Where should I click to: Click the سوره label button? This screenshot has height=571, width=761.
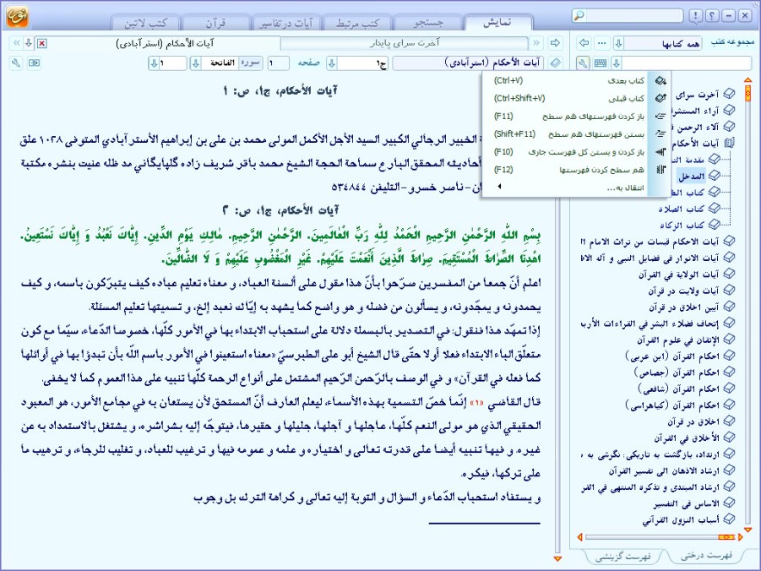(250, 63)
